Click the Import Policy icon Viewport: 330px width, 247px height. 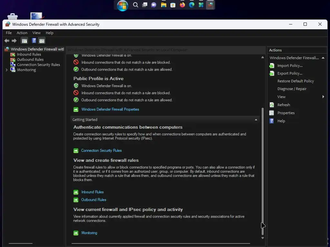click(x=272, y=66)
